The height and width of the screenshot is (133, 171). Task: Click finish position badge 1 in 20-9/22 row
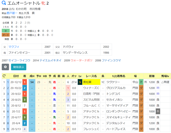click(x=25, y=94)
